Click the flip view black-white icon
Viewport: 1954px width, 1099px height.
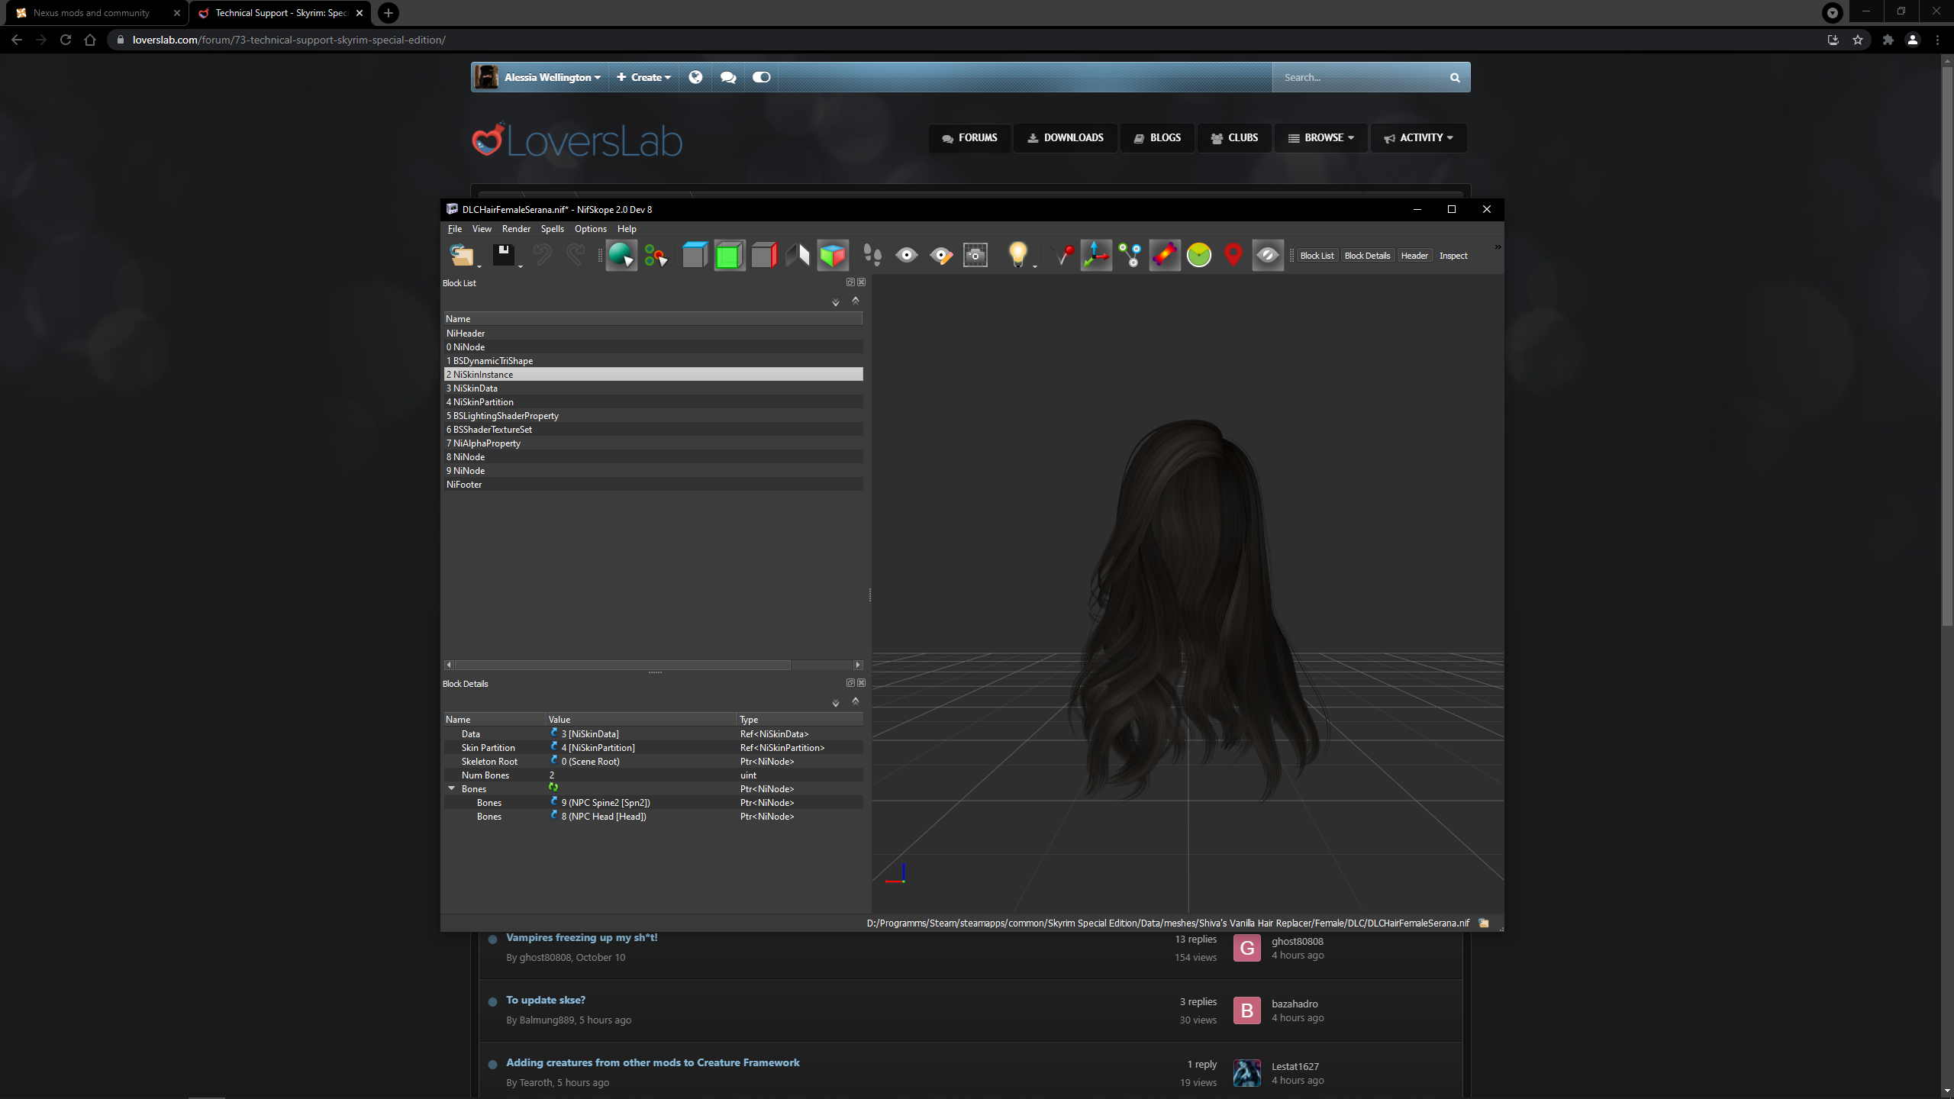tap(798, 255)
